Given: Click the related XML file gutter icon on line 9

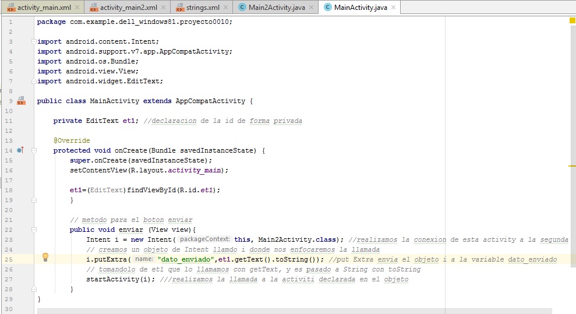Looking at the screenshot, I should (22, 101).
